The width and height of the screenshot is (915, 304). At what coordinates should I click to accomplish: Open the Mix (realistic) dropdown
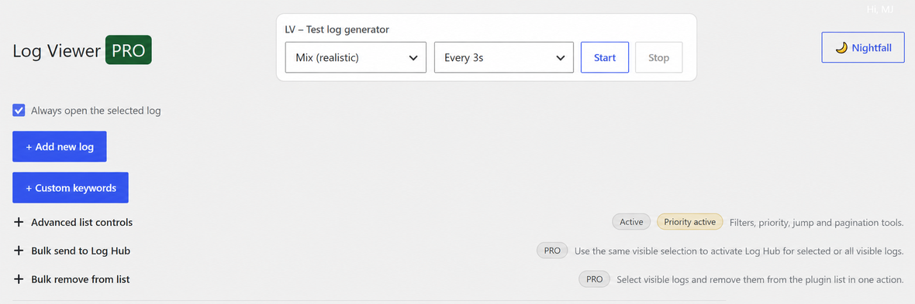pyautogui.click(x=355, y=58)
